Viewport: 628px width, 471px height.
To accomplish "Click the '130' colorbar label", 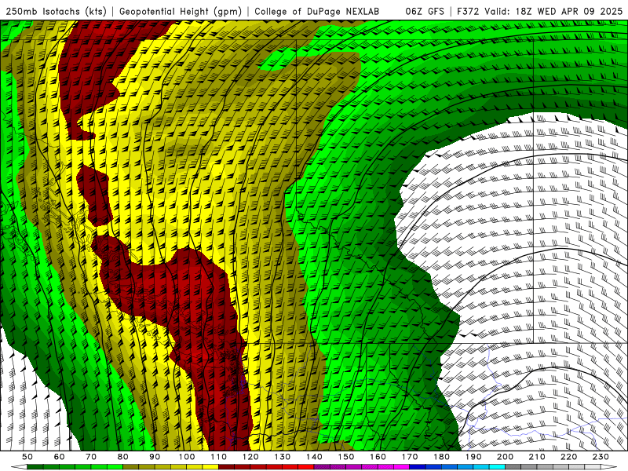I will 283,457.
